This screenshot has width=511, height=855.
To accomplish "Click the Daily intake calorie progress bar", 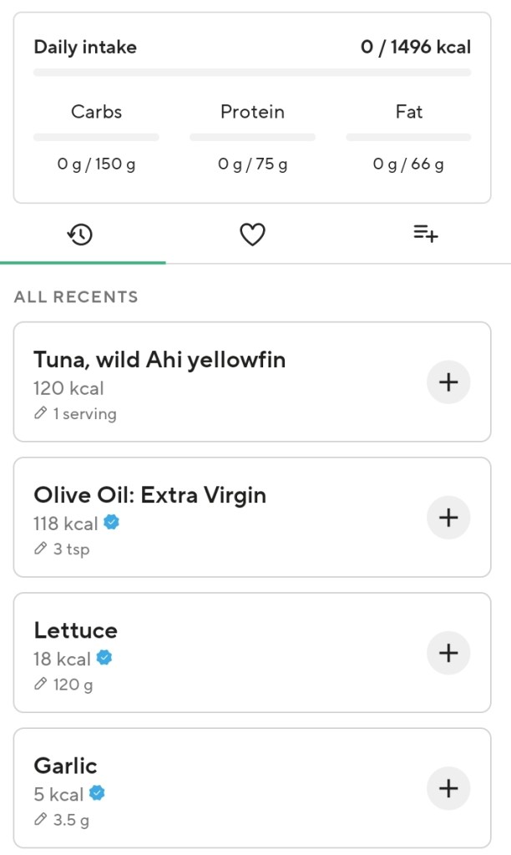I will click(252, 73).
